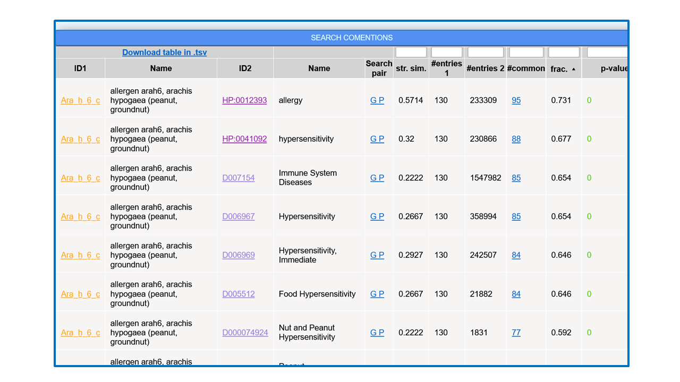Open the 77 common entries link

[x=516, y=333]
